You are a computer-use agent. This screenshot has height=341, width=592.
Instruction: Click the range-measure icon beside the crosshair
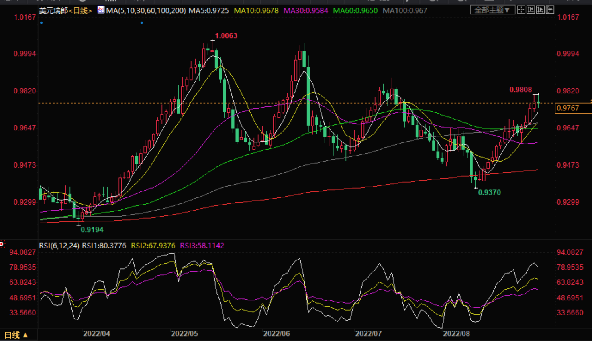(x=531, y=10)
